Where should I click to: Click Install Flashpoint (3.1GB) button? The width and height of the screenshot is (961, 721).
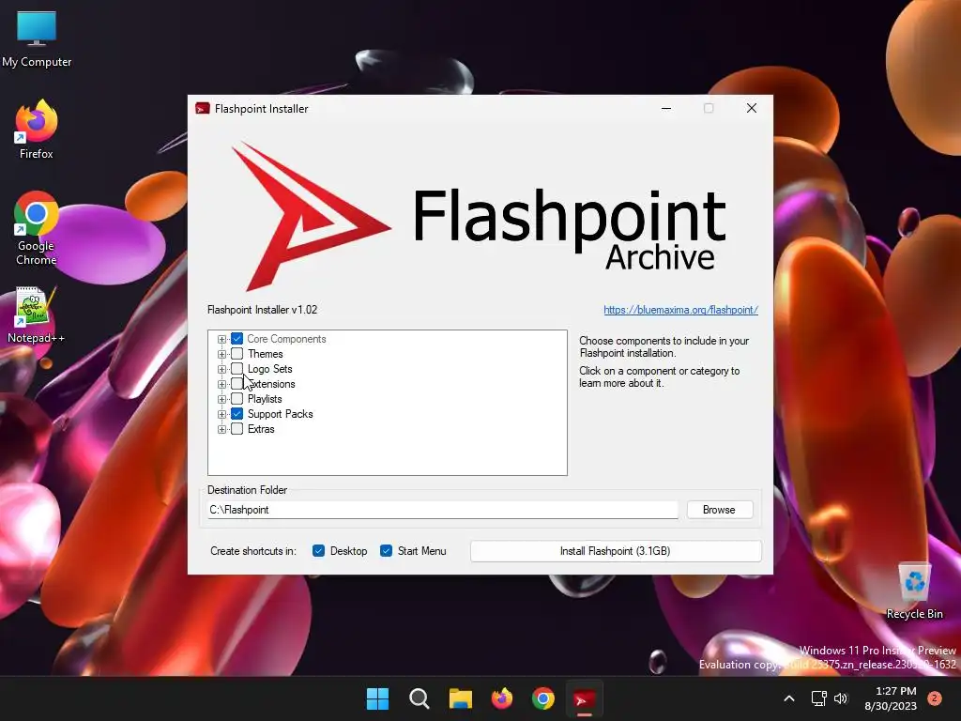616,550
